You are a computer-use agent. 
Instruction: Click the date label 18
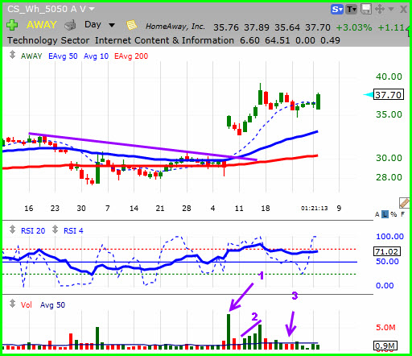[x=266, y=208]
